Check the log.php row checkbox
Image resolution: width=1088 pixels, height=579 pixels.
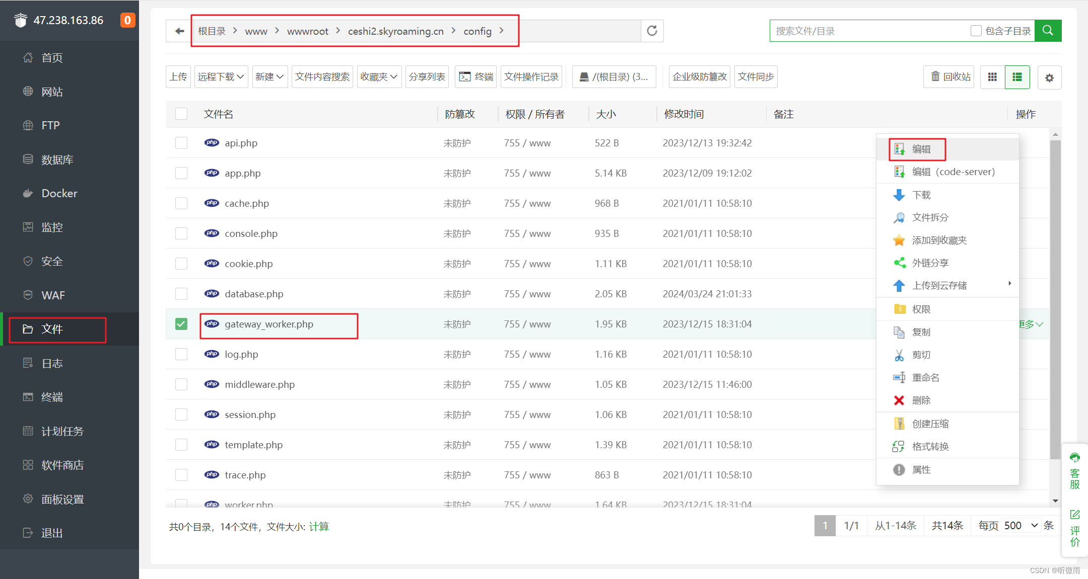pos(181,354)
